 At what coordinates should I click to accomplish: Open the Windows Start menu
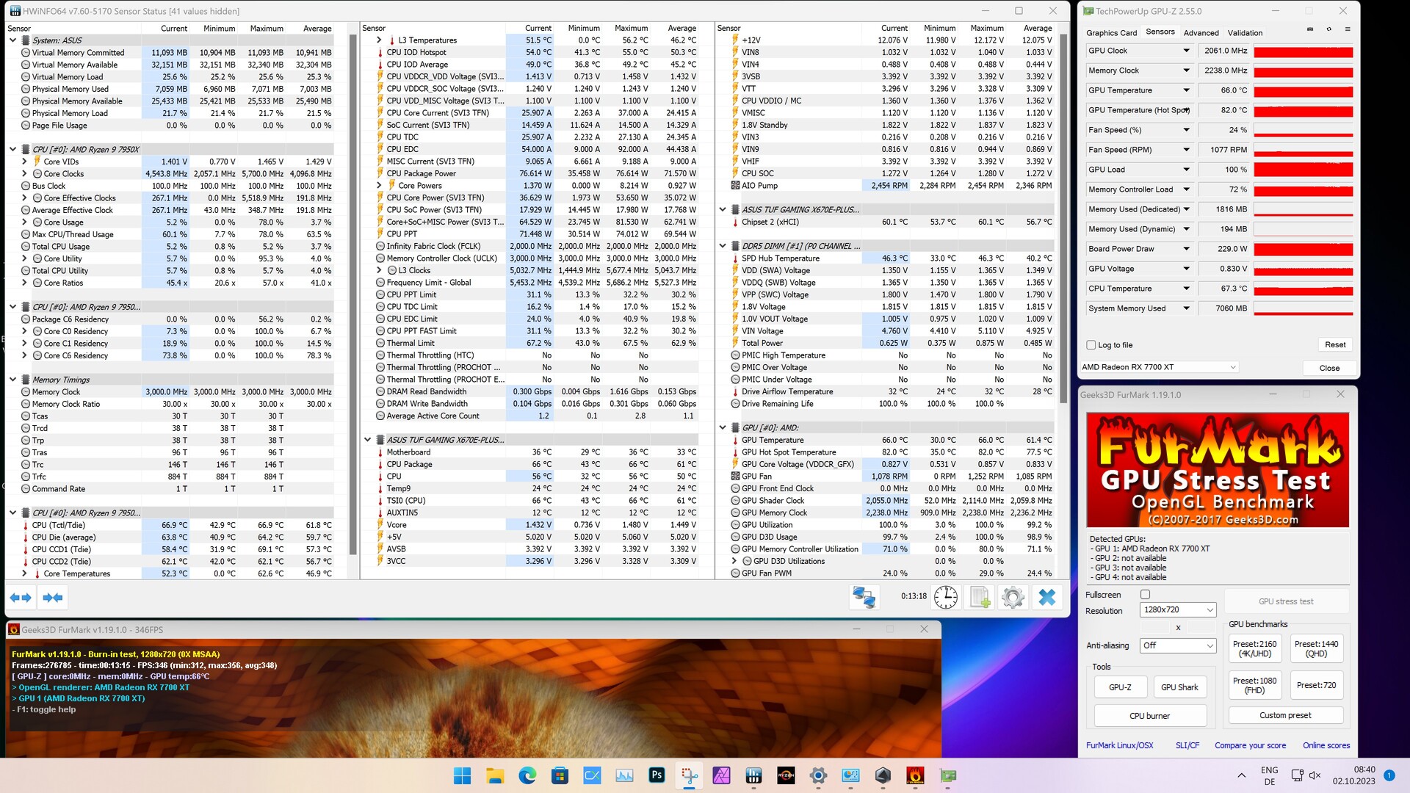[463, 775]
